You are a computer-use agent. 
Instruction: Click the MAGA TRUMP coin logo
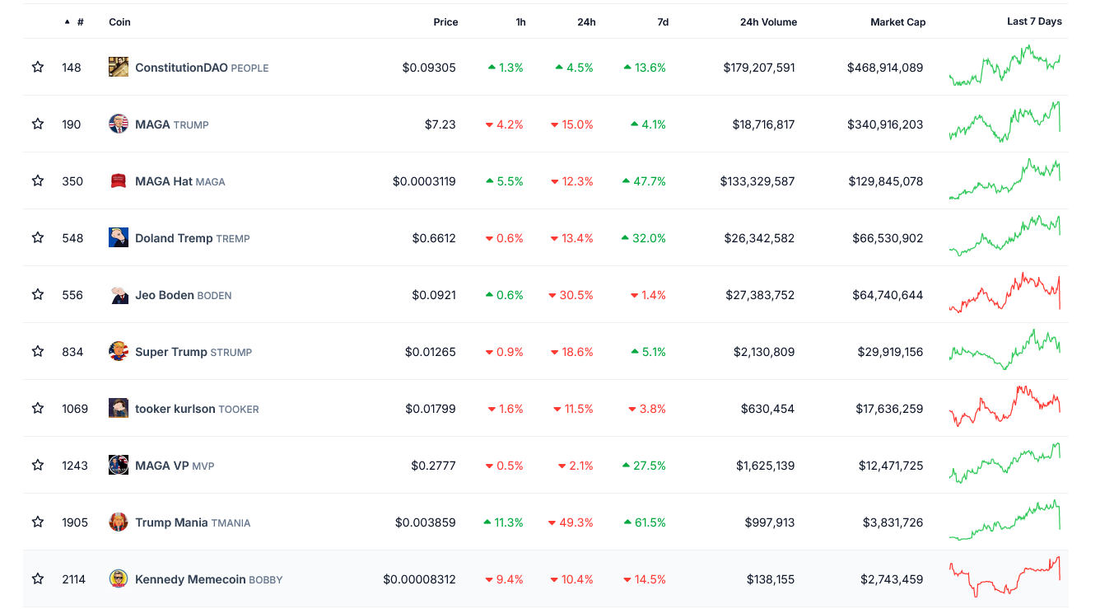[119, 124]
